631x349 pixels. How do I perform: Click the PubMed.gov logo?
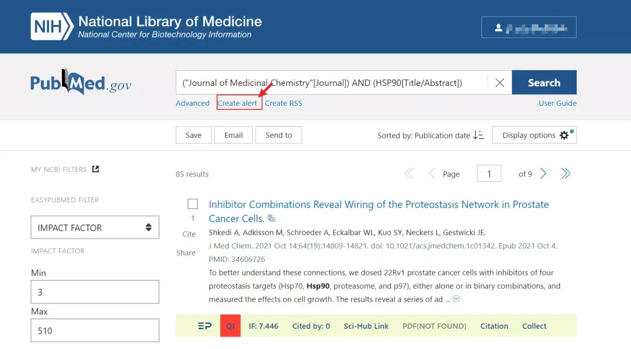(x=82, y=83)
